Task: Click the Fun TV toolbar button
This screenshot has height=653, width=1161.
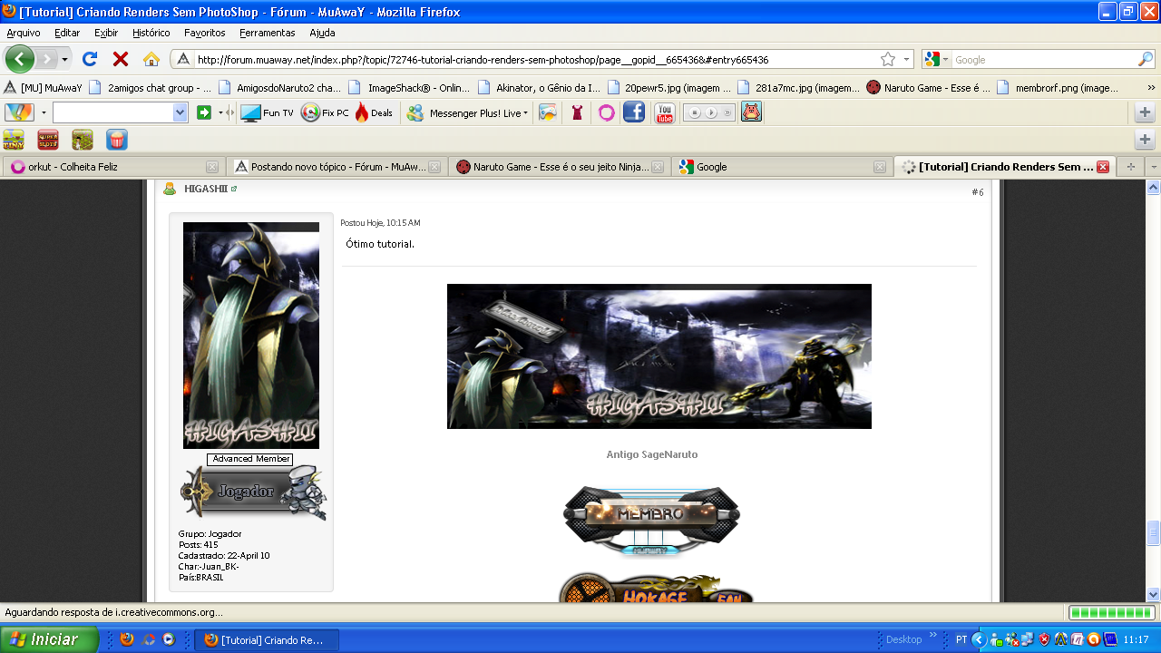Action: (x=267, y=113)
